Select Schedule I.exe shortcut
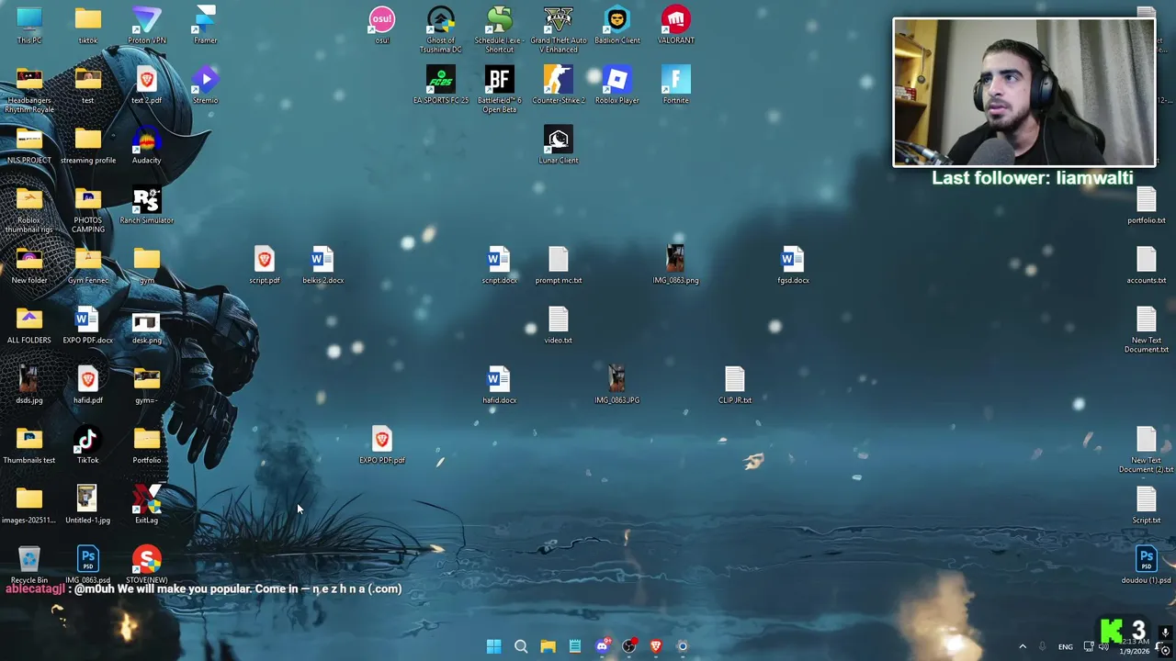This screenshot has height=661, width=1176. (500, 29)
